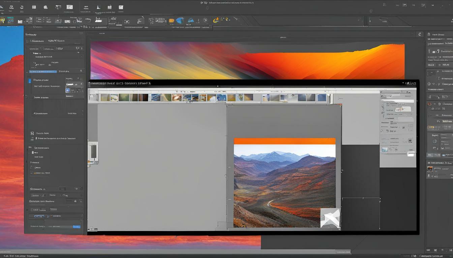Select the orange gradient tool icon
Viewport: 453px width, 258px height.
pos(171,20)
